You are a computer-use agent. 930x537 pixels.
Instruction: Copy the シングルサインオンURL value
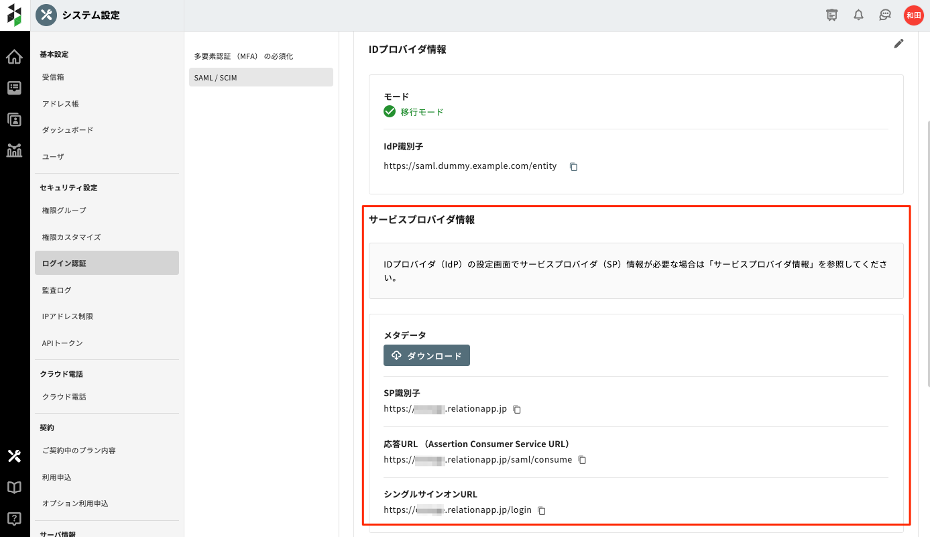(x=542, y=510)
